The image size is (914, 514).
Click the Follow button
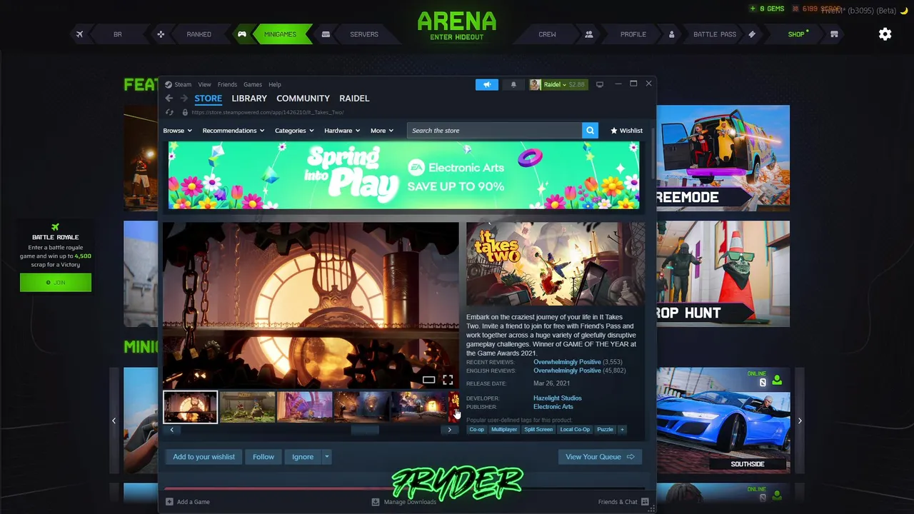(x=263, y=457)
